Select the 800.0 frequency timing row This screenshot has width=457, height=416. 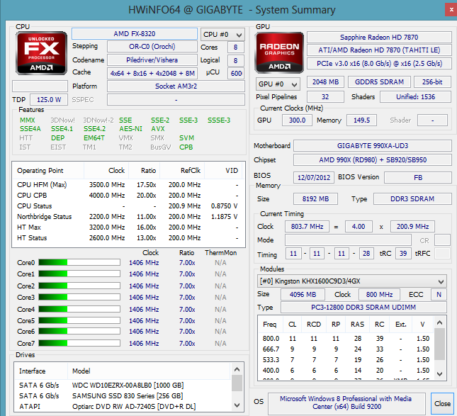click(x=346, y=339)
